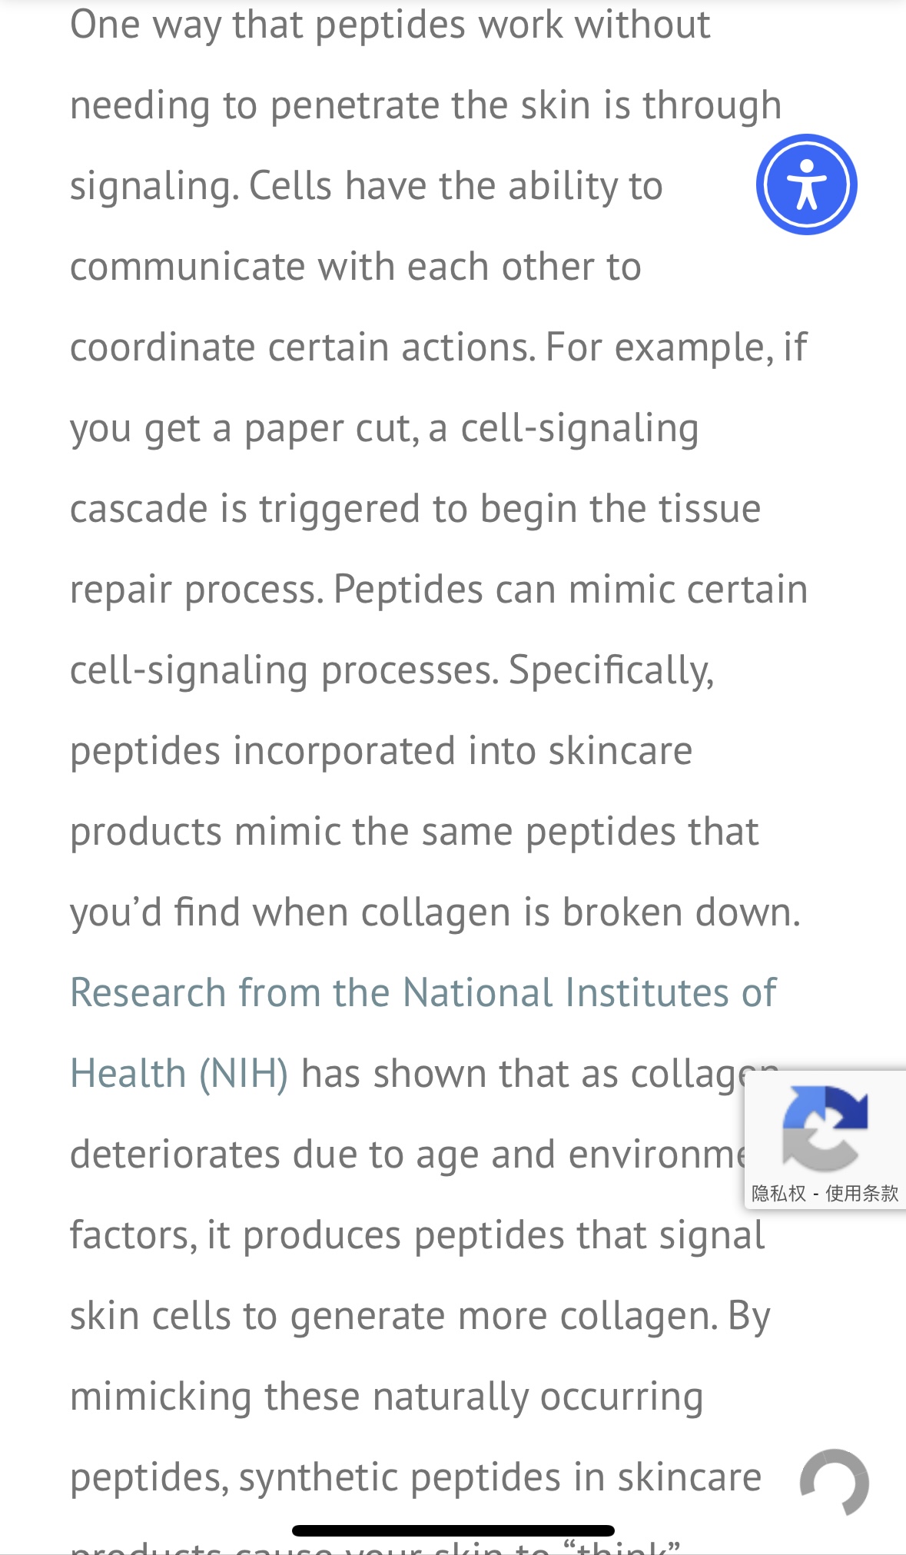Click the word "deteriorates" in the article
Screen dimensions: 906x1555
pos(174,1155)
